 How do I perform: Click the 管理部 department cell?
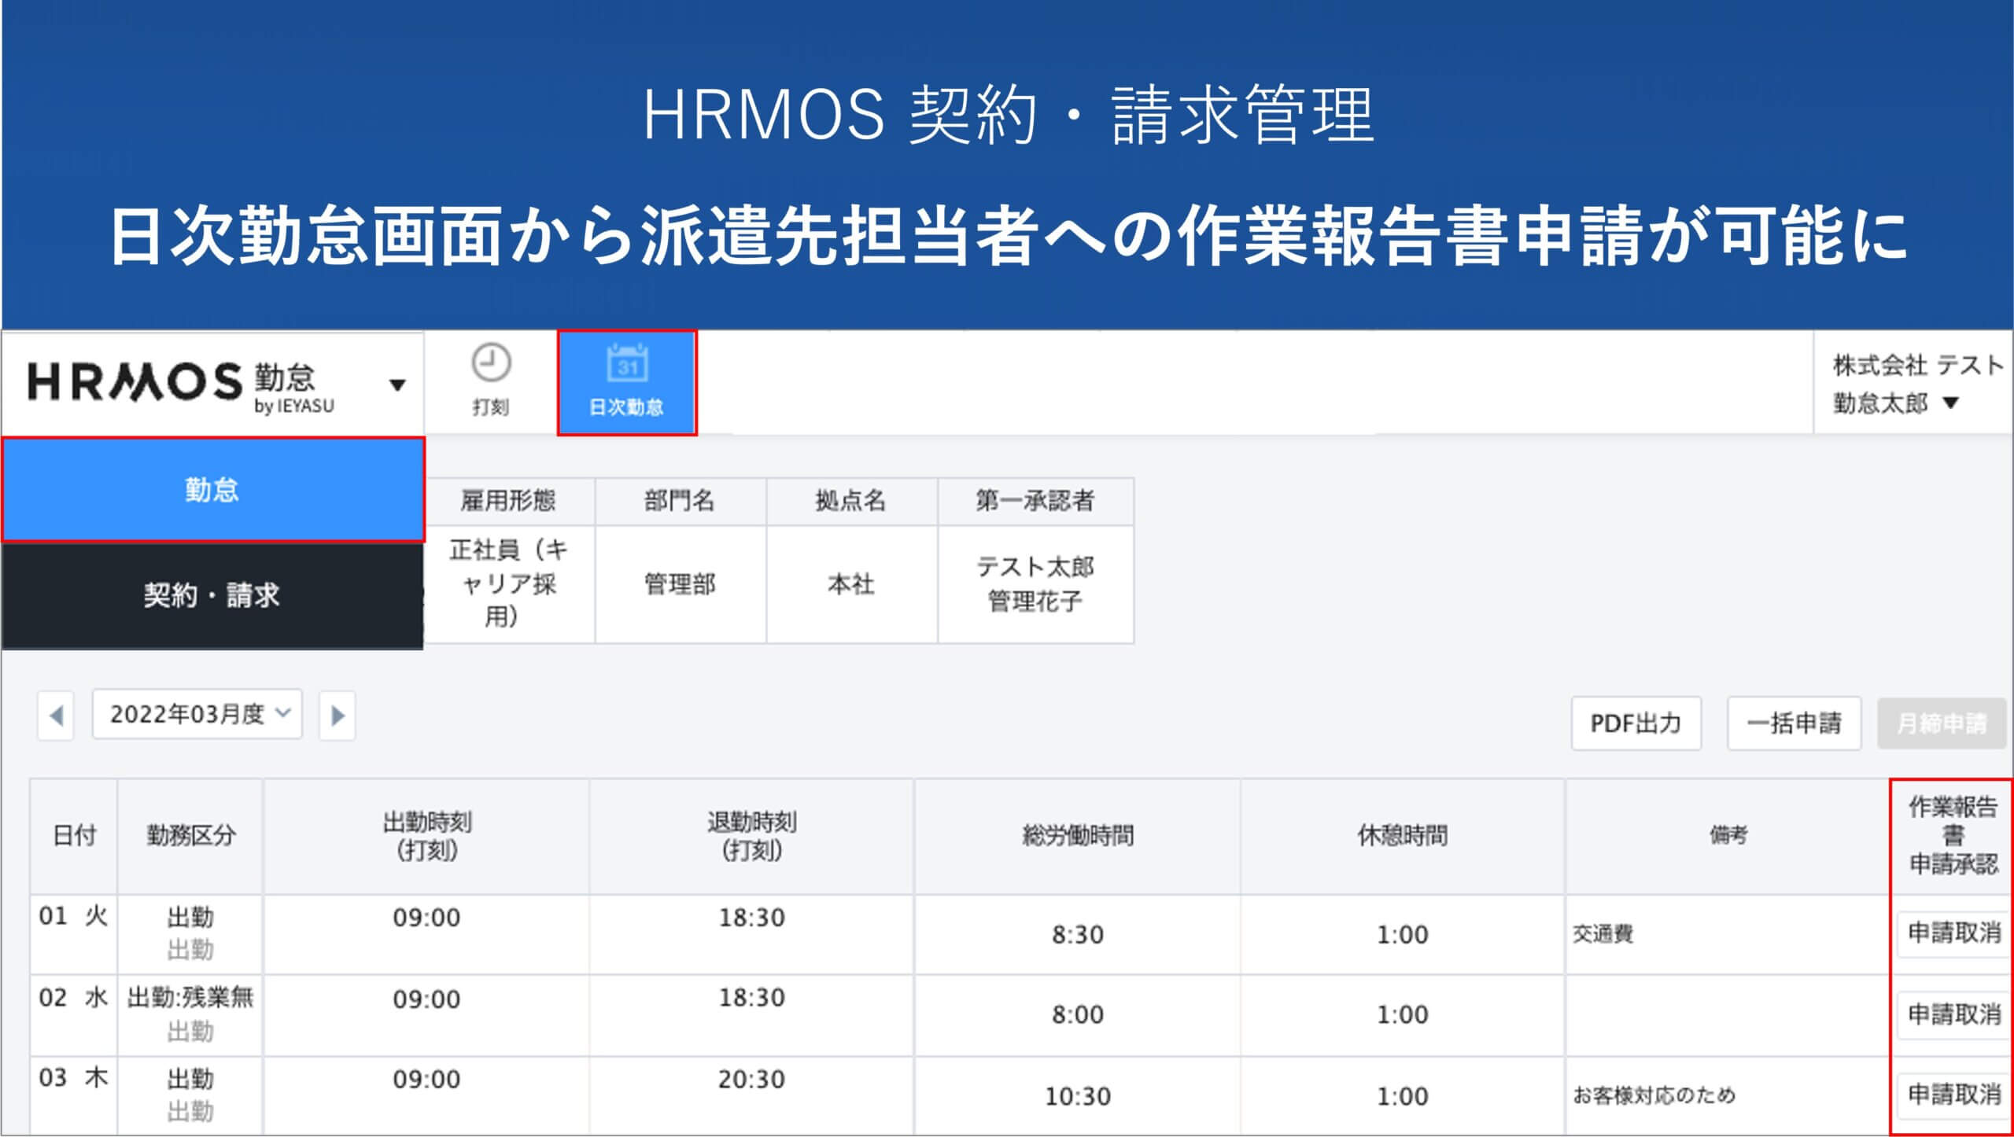pyautogui.click(x=681, y=584)
